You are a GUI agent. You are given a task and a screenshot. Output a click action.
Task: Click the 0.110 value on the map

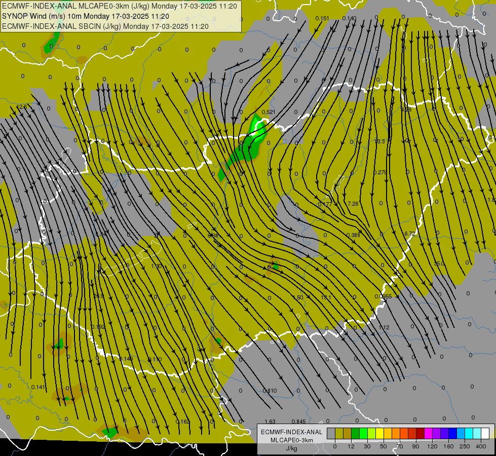(155, 359)
